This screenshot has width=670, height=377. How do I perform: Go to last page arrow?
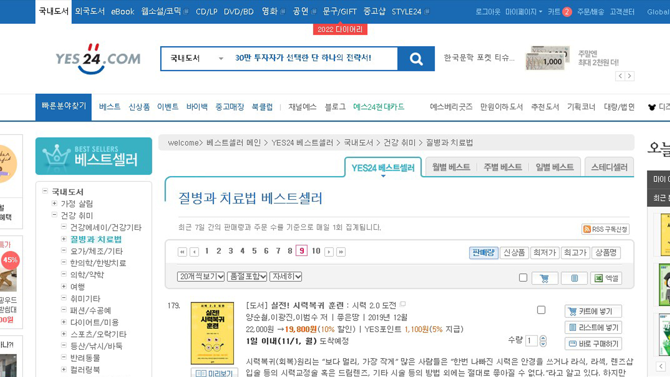pyautogui.click(x=341, y=252)
